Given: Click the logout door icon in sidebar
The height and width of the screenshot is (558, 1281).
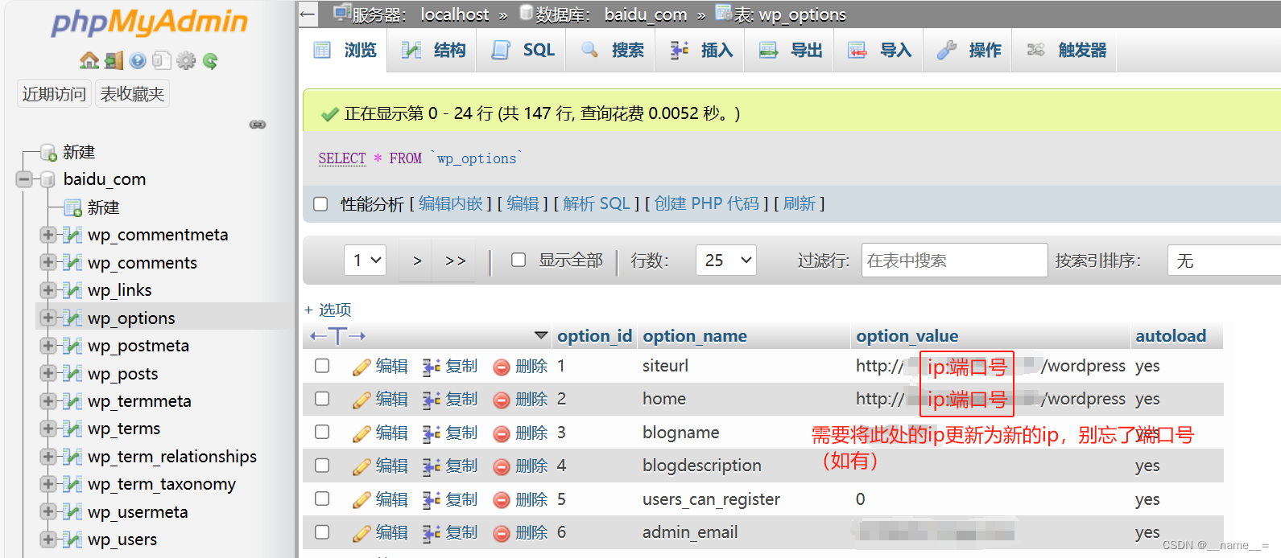Looking at the screenshot, I should [x=114, y=60].
